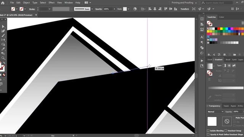The width and height of the screenshot is (244, 137).
Task: Click the Make Mask button
Action: point(239,118)
